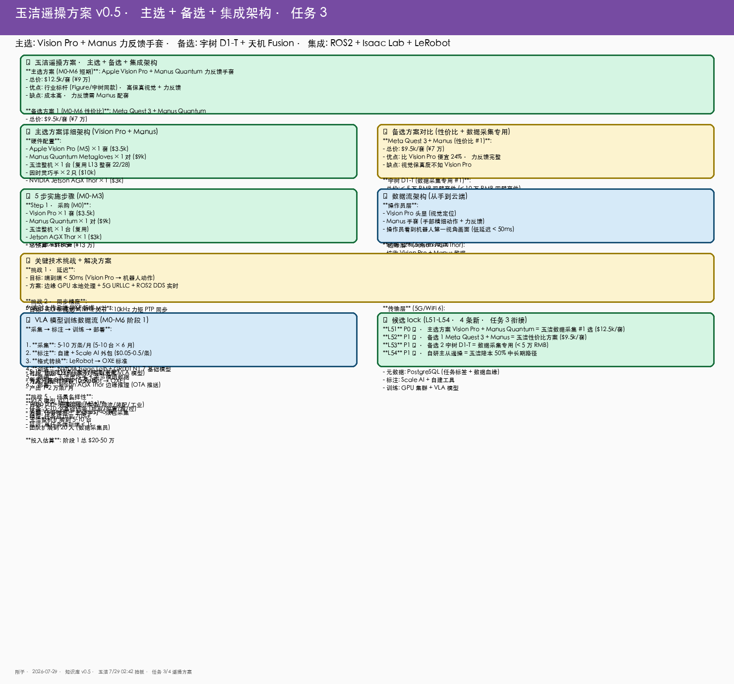This screenshot has width=734, height=684.
Task: Click the line '目标: 端到端 < 50ms'
Action: pos(55,278)
